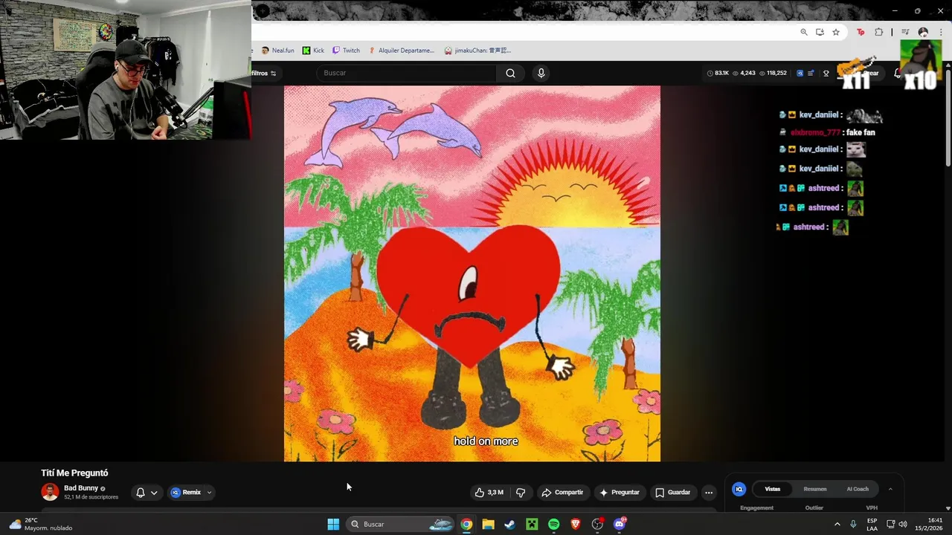The image size is (952, 535).
Task: Toggle the notification bell for Bad Bunny
Action: (140, 492)
